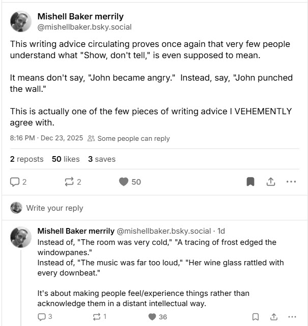
Task: Open the main post's three-dot menu
Action: pyautogui.click(x=291, y=182)
